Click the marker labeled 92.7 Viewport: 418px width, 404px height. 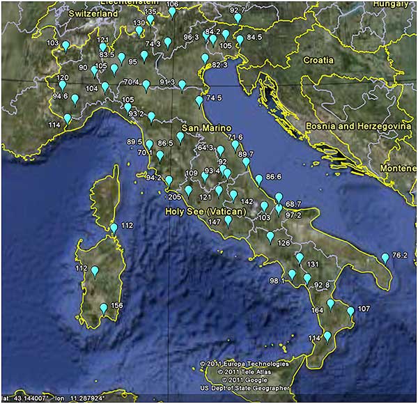238,18
